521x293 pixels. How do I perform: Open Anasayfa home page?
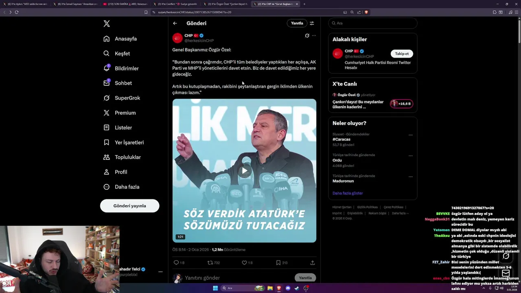[x=120, y=39]
